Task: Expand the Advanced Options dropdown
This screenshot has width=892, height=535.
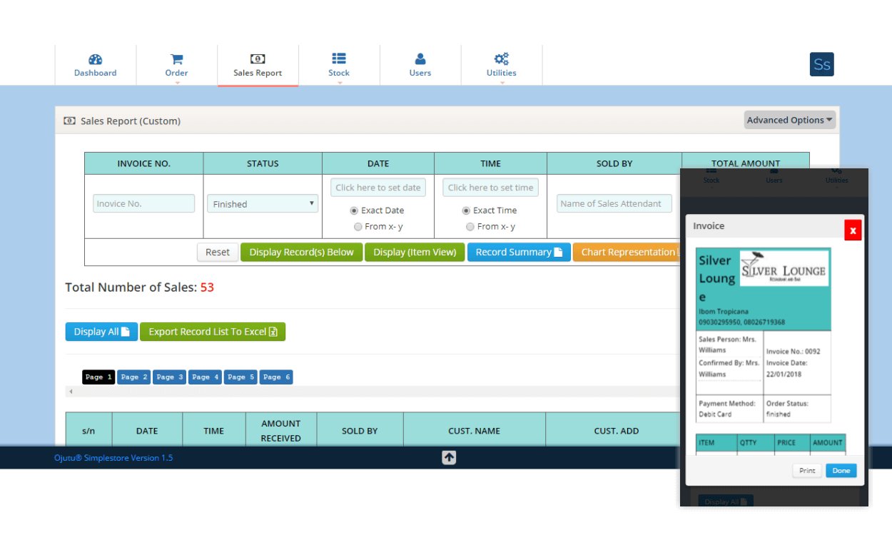Action: 790,121
